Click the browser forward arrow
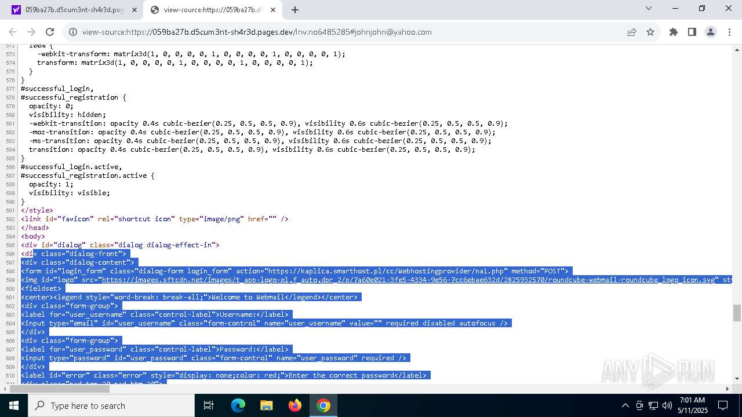 pos(31,32)
